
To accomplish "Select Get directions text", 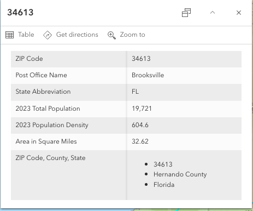I will 77,35.
